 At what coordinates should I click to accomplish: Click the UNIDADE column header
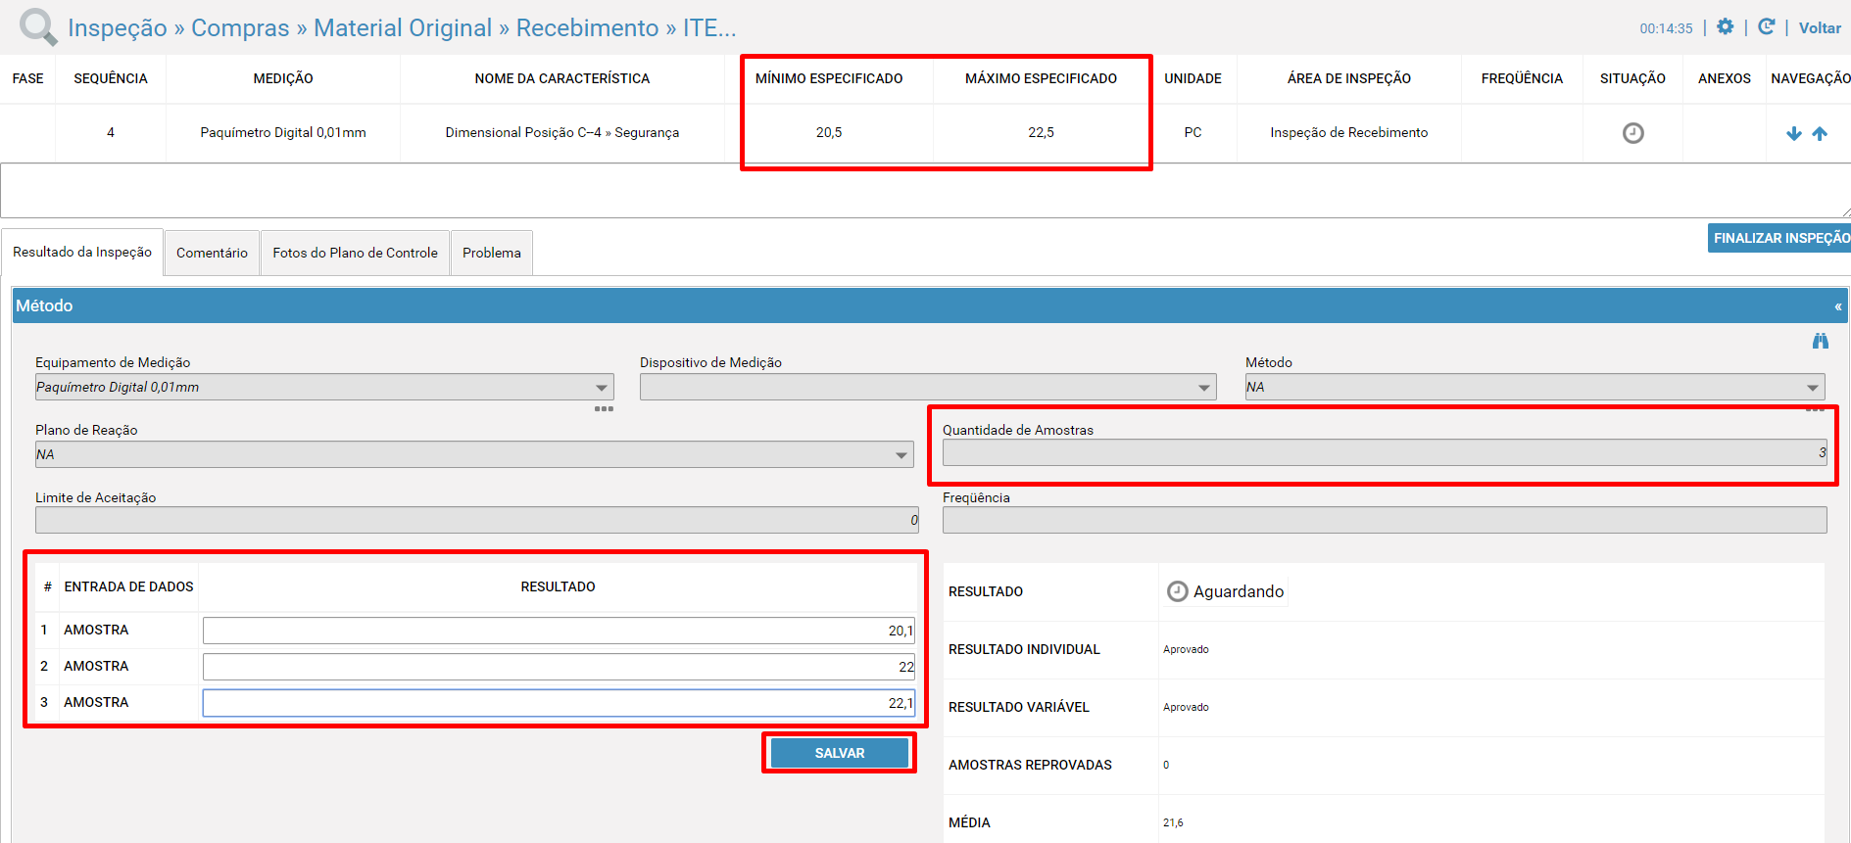(1193, 78)
